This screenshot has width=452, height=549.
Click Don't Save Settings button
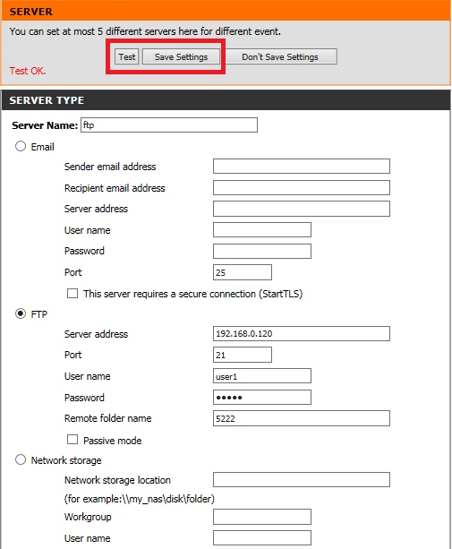280,56
